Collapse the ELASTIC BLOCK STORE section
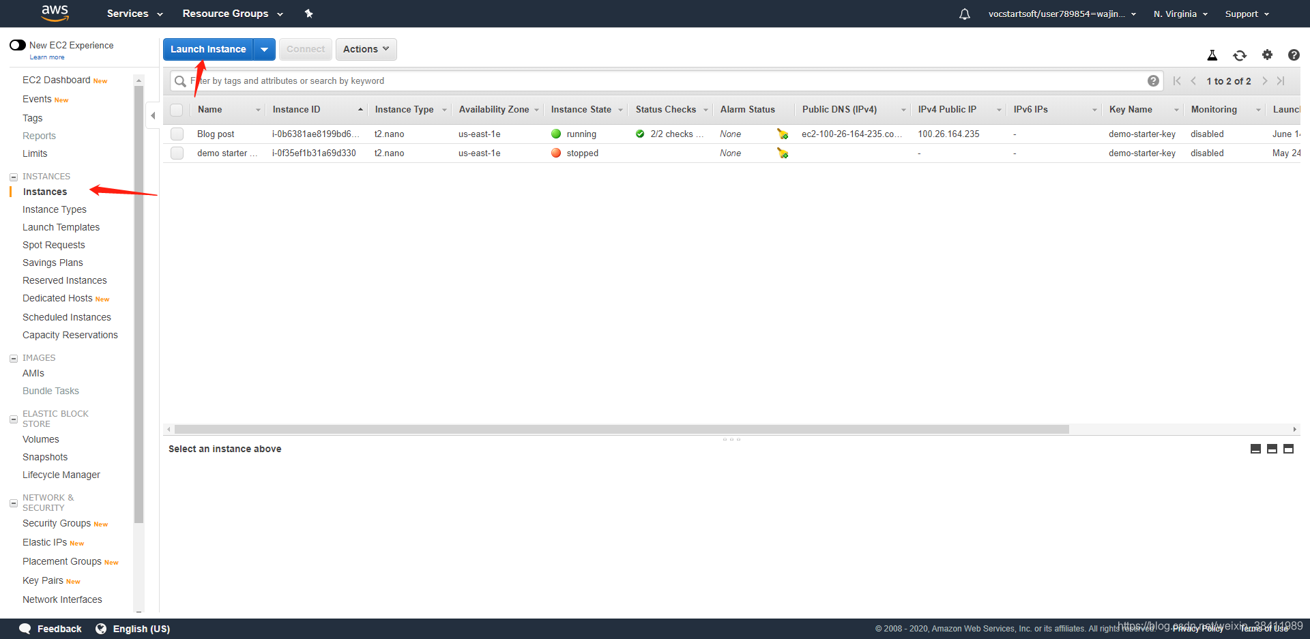1310x639 pixels. (14, 419)
